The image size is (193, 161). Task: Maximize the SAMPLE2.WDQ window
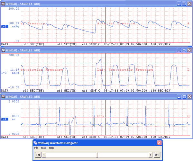point(184,50)
